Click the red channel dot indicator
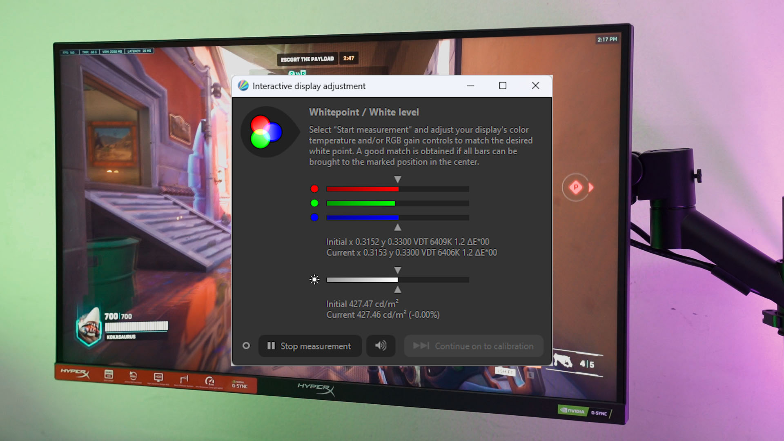The image size is (784, 441). coord(314,189)
